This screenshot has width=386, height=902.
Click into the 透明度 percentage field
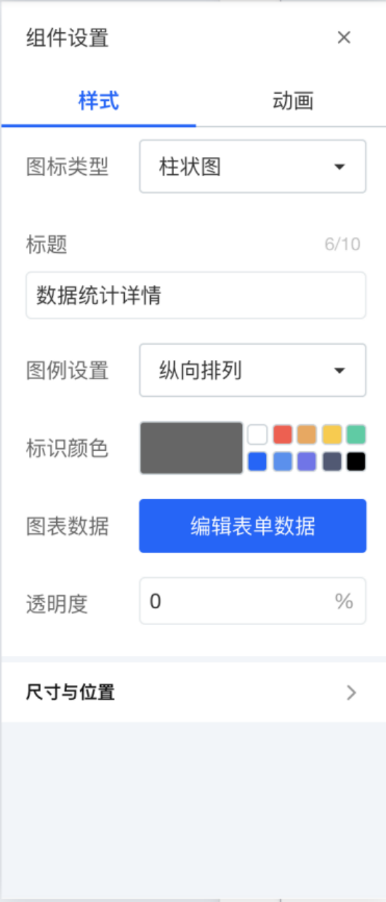coord(253,601)
